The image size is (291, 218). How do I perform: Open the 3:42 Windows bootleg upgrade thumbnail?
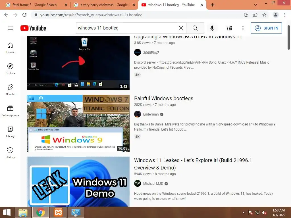point(78,63)
